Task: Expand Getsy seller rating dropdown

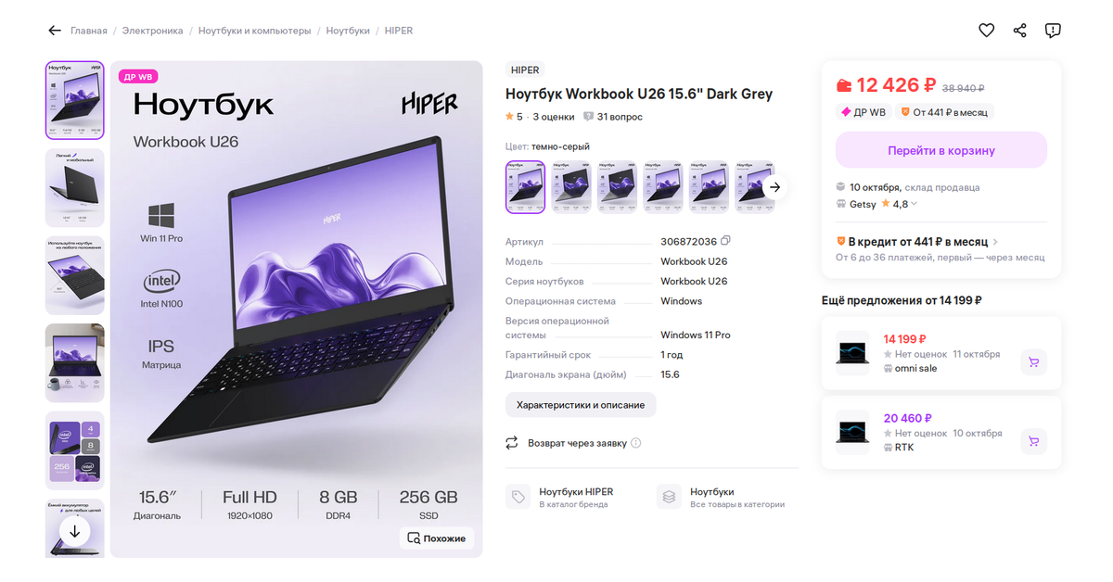Action: point(915,204)
